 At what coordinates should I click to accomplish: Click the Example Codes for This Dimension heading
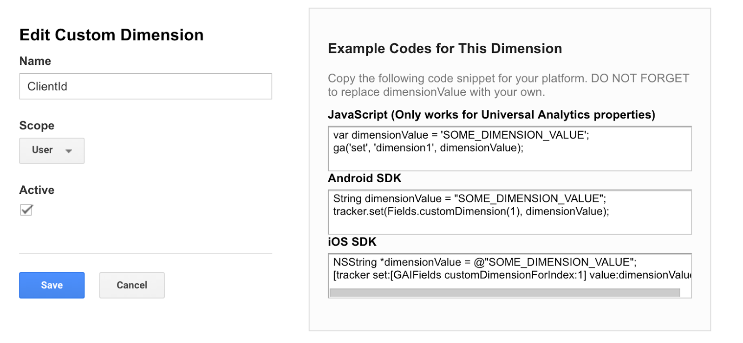444,49
